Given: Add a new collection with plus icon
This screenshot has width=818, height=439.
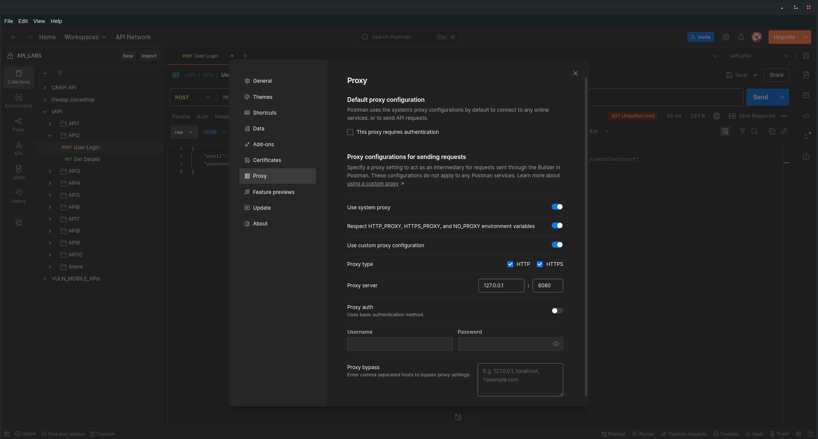Looking at the screenshot, I should 45,73.
